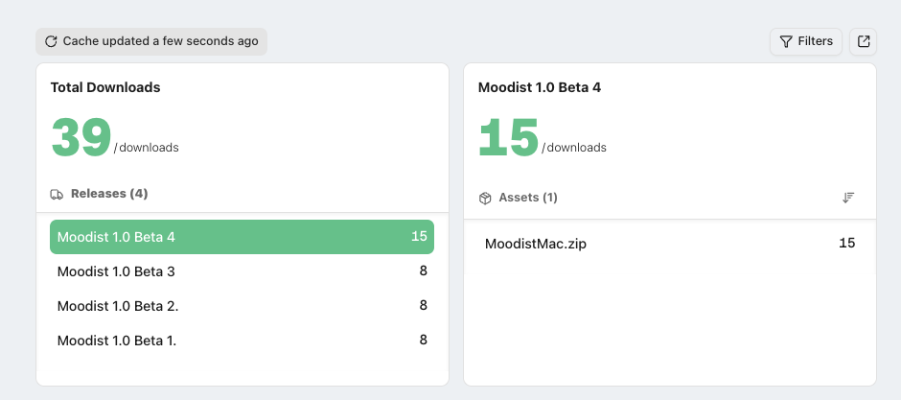
Task: Click the Cache updated a few seconds ago label
Action: point(160,41)
